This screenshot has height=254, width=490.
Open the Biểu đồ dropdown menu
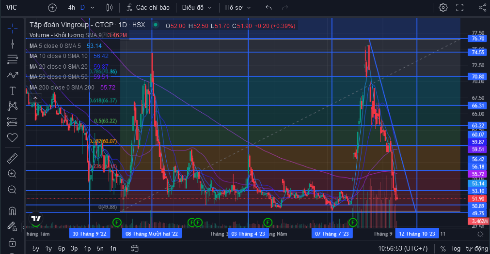[197, 7]
